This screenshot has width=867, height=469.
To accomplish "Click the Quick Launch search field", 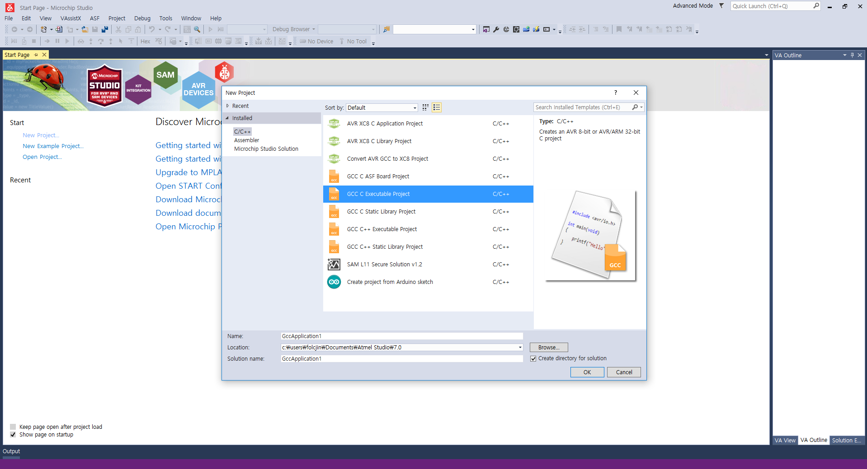I will click(772, 6).
